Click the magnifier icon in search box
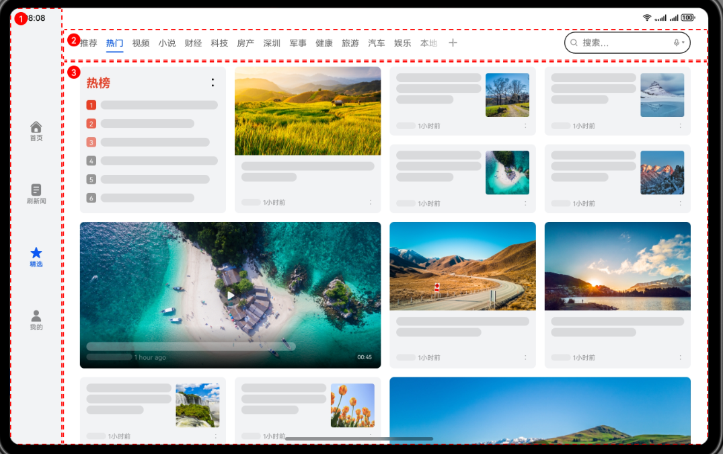This screenshot has height=454, width=723. tap(574, 43)
